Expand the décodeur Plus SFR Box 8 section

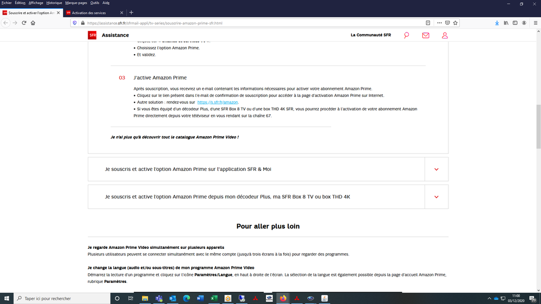point(436,197)
